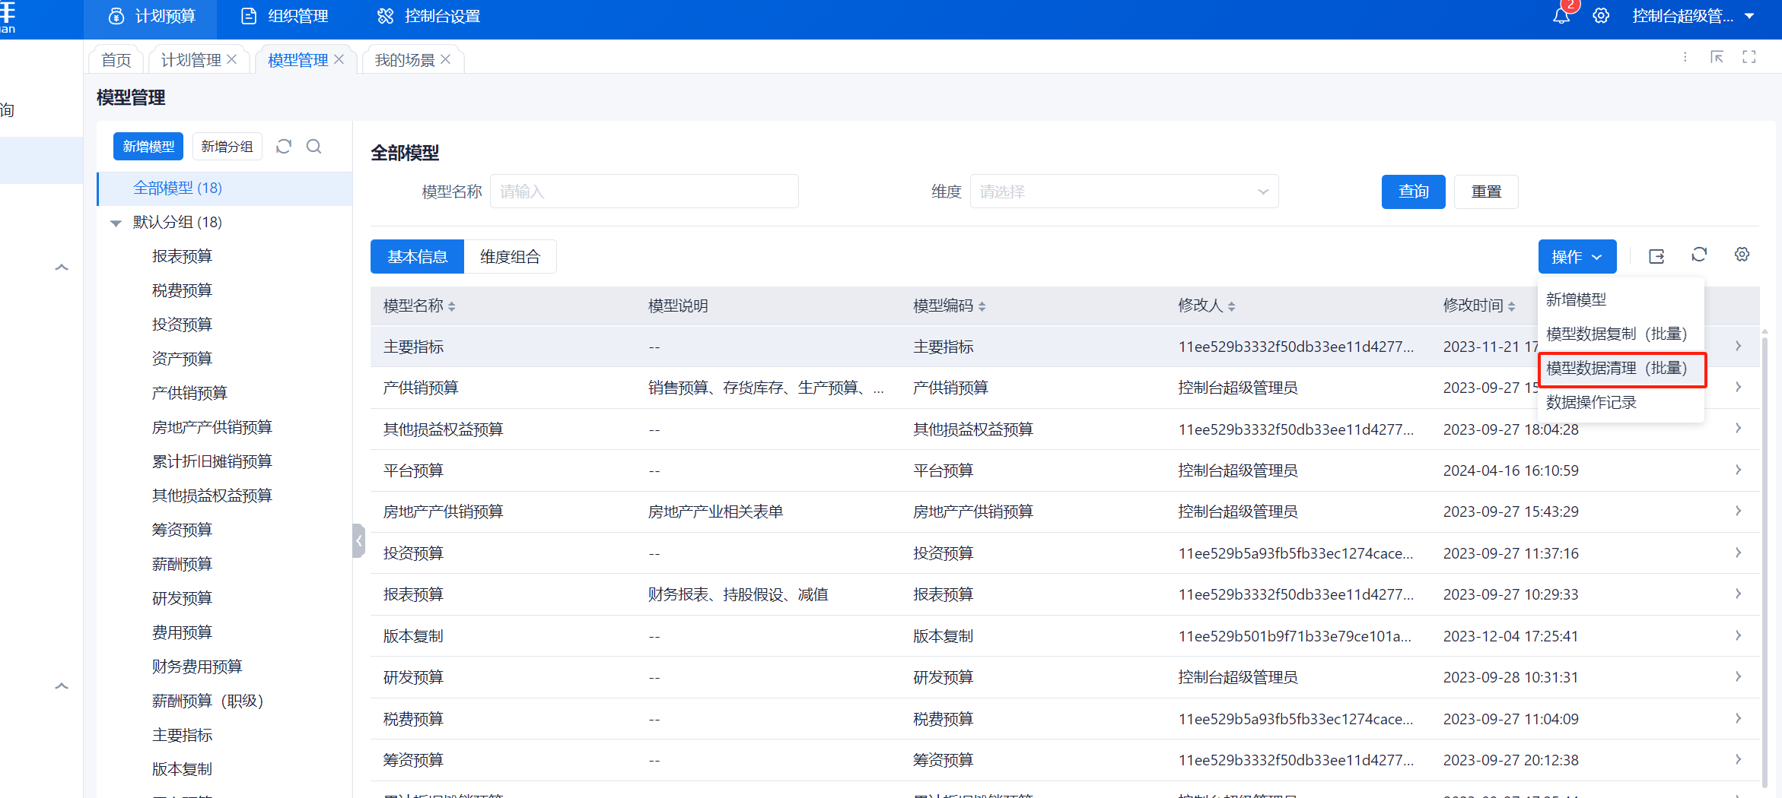Viewport: 1782px width, 798px height.
Task: Refresh the model table list
Action: [1699, 255]
